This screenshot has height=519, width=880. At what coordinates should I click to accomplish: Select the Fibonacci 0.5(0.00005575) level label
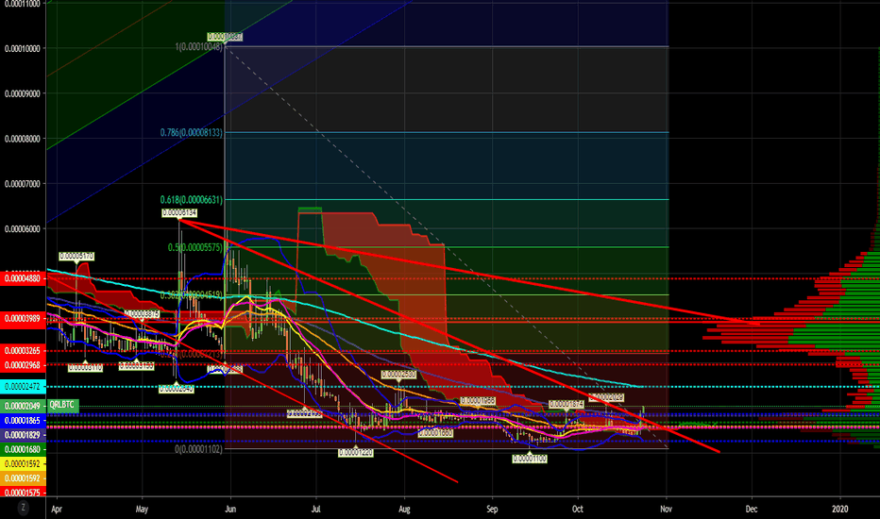tap(195, 247)
